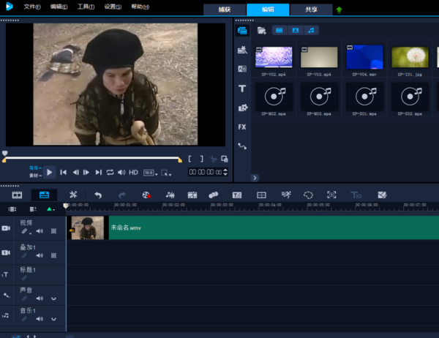Toggle showing audio files in library
The image size is (439, 338).
pyautogui.click(x=312, y=30)
